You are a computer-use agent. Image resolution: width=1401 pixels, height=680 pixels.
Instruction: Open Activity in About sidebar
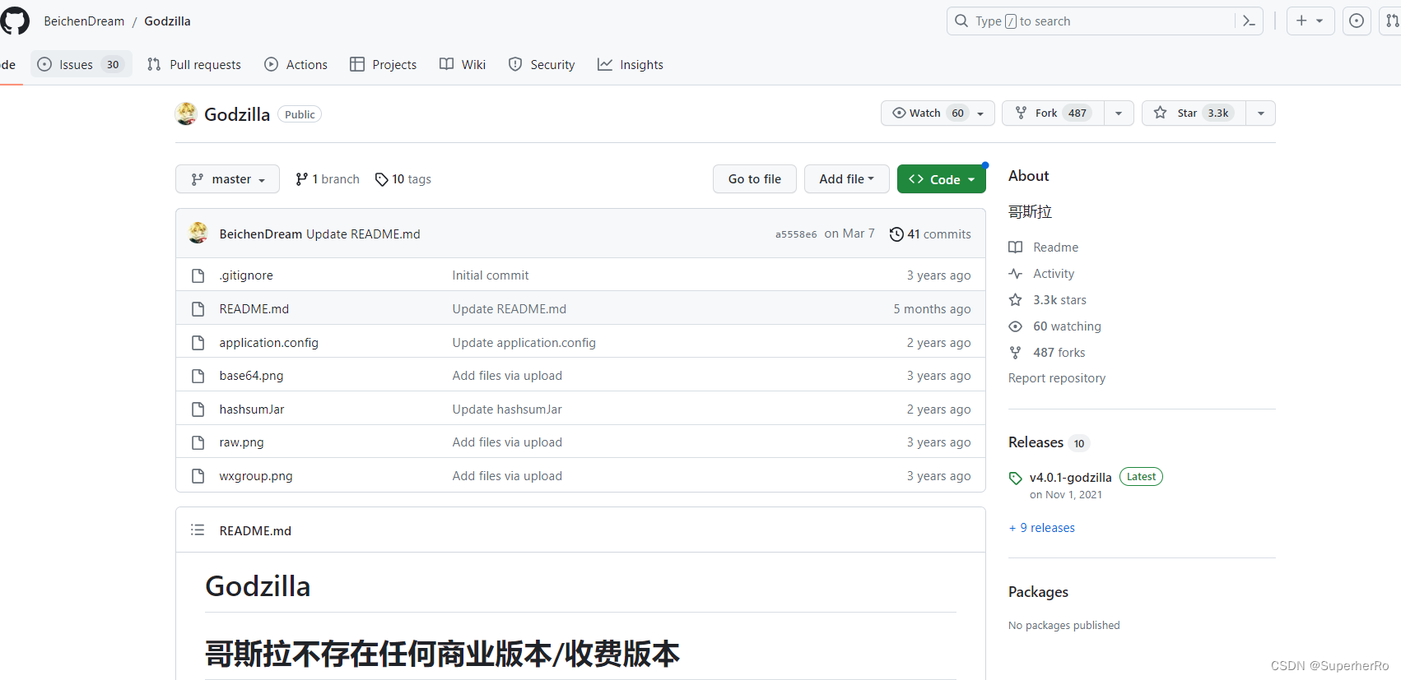coord(1041,274)
